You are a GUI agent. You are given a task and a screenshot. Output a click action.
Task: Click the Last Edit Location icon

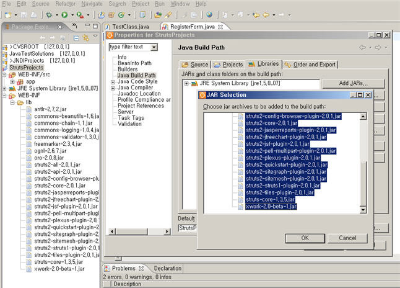[x=256, y=15]
